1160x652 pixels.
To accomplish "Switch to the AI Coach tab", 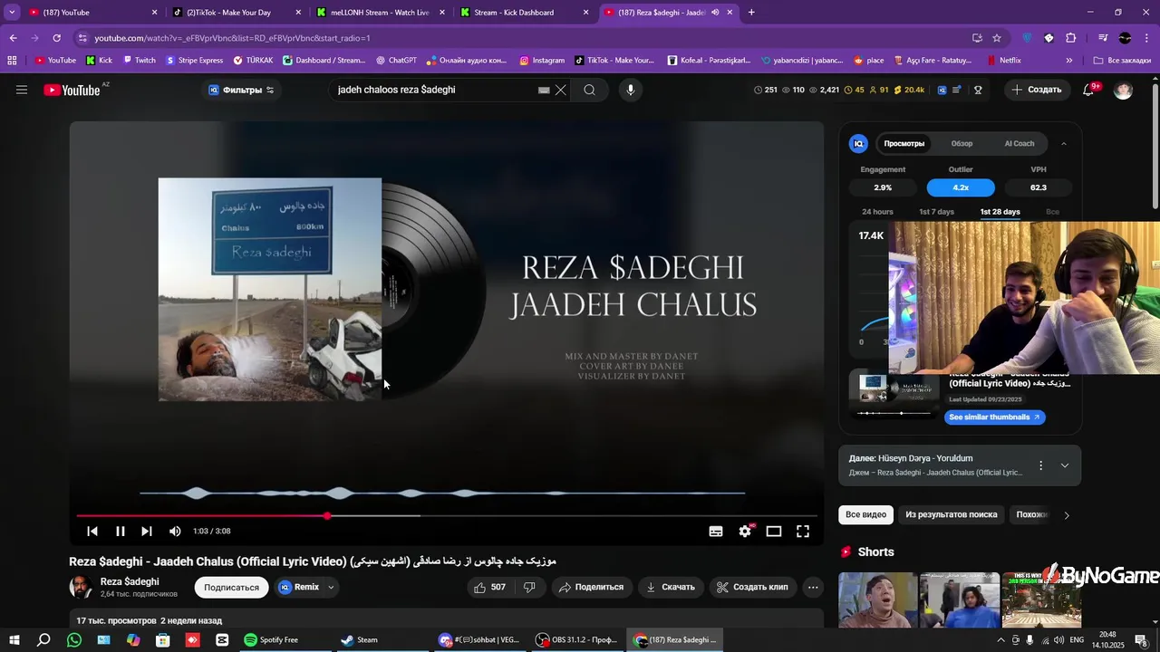I will (1020, 143).
